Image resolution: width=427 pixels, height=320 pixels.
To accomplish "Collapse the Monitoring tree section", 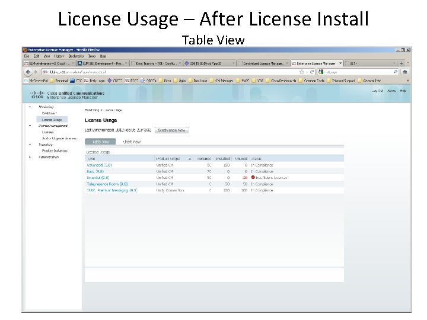I will click(30, 107).
